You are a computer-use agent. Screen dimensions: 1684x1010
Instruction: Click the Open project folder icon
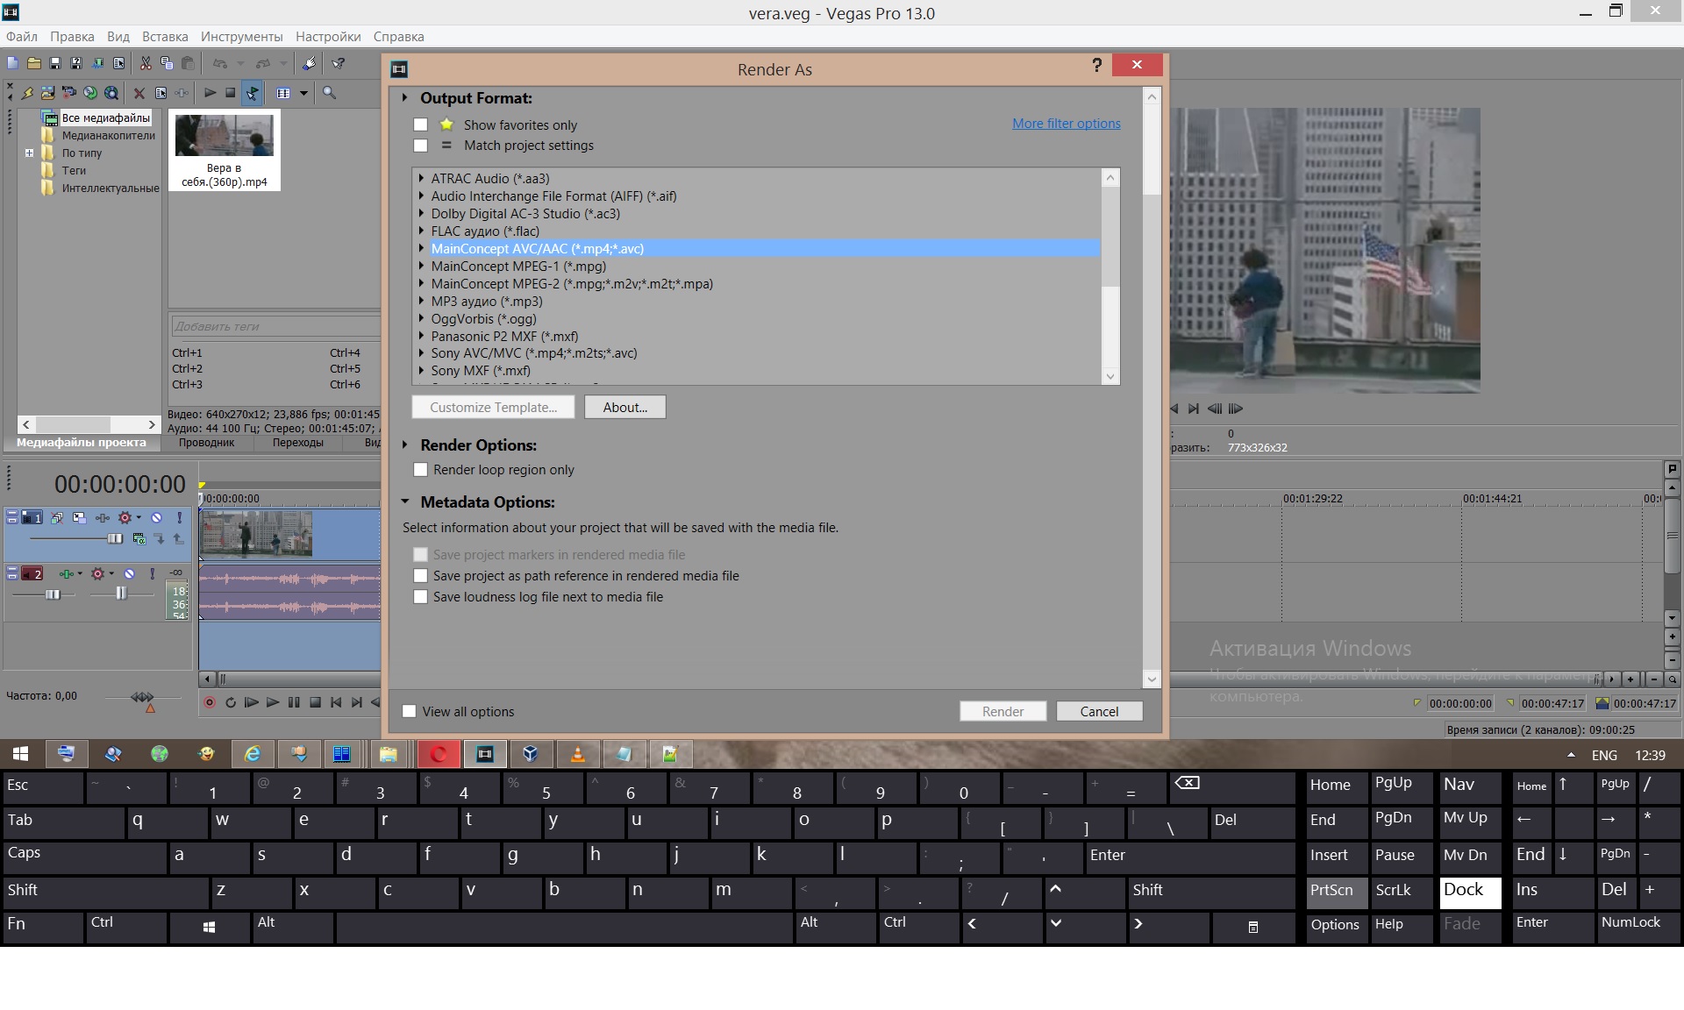[x=33, y=63]
